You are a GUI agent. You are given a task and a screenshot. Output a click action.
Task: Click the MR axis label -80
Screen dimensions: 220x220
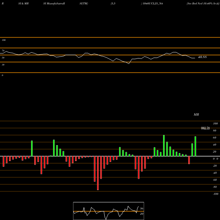tap(215, 187)
